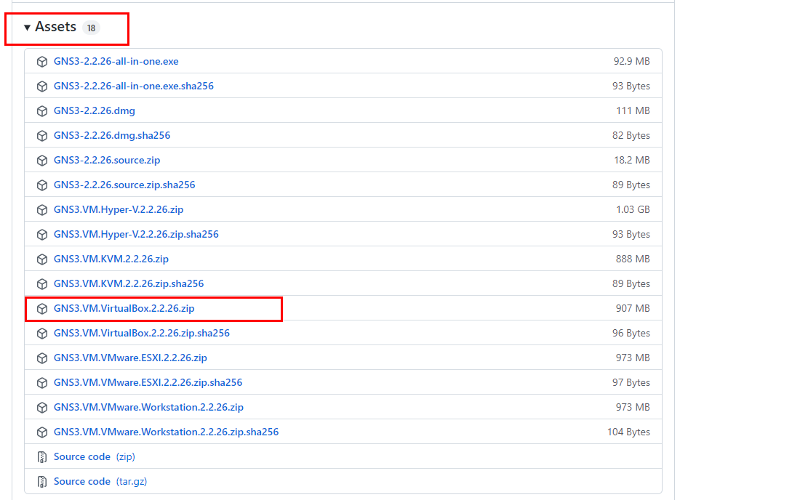Click package icon beside GNS3-2.2.26-all-in-one.exe
The width and height of the screenshot is (800, 500).
pos(42,62)
